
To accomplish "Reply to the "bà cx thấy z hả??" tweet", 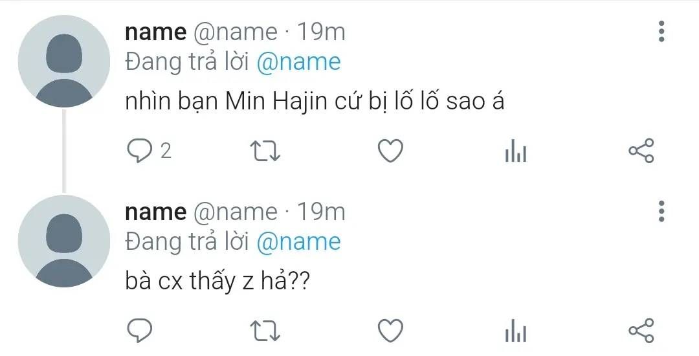I will point(139,330).
